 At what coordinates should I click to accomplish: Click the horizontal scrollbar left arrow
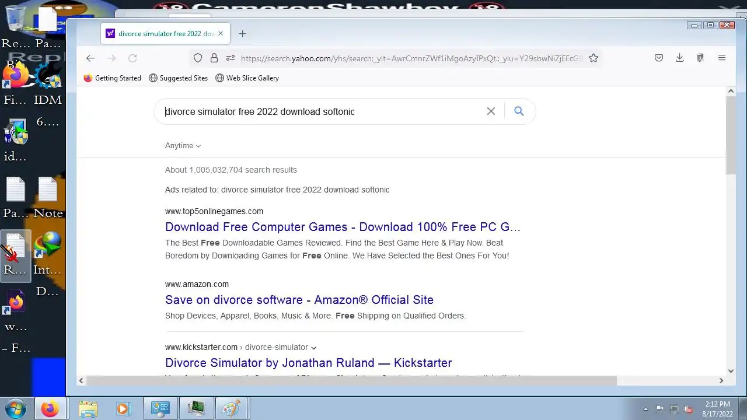pos(82,380)
